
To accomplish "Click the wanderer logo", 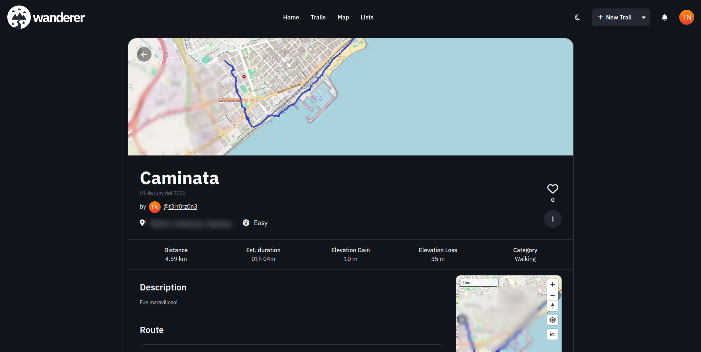I will pyautogui.click(x=46, y=17).
